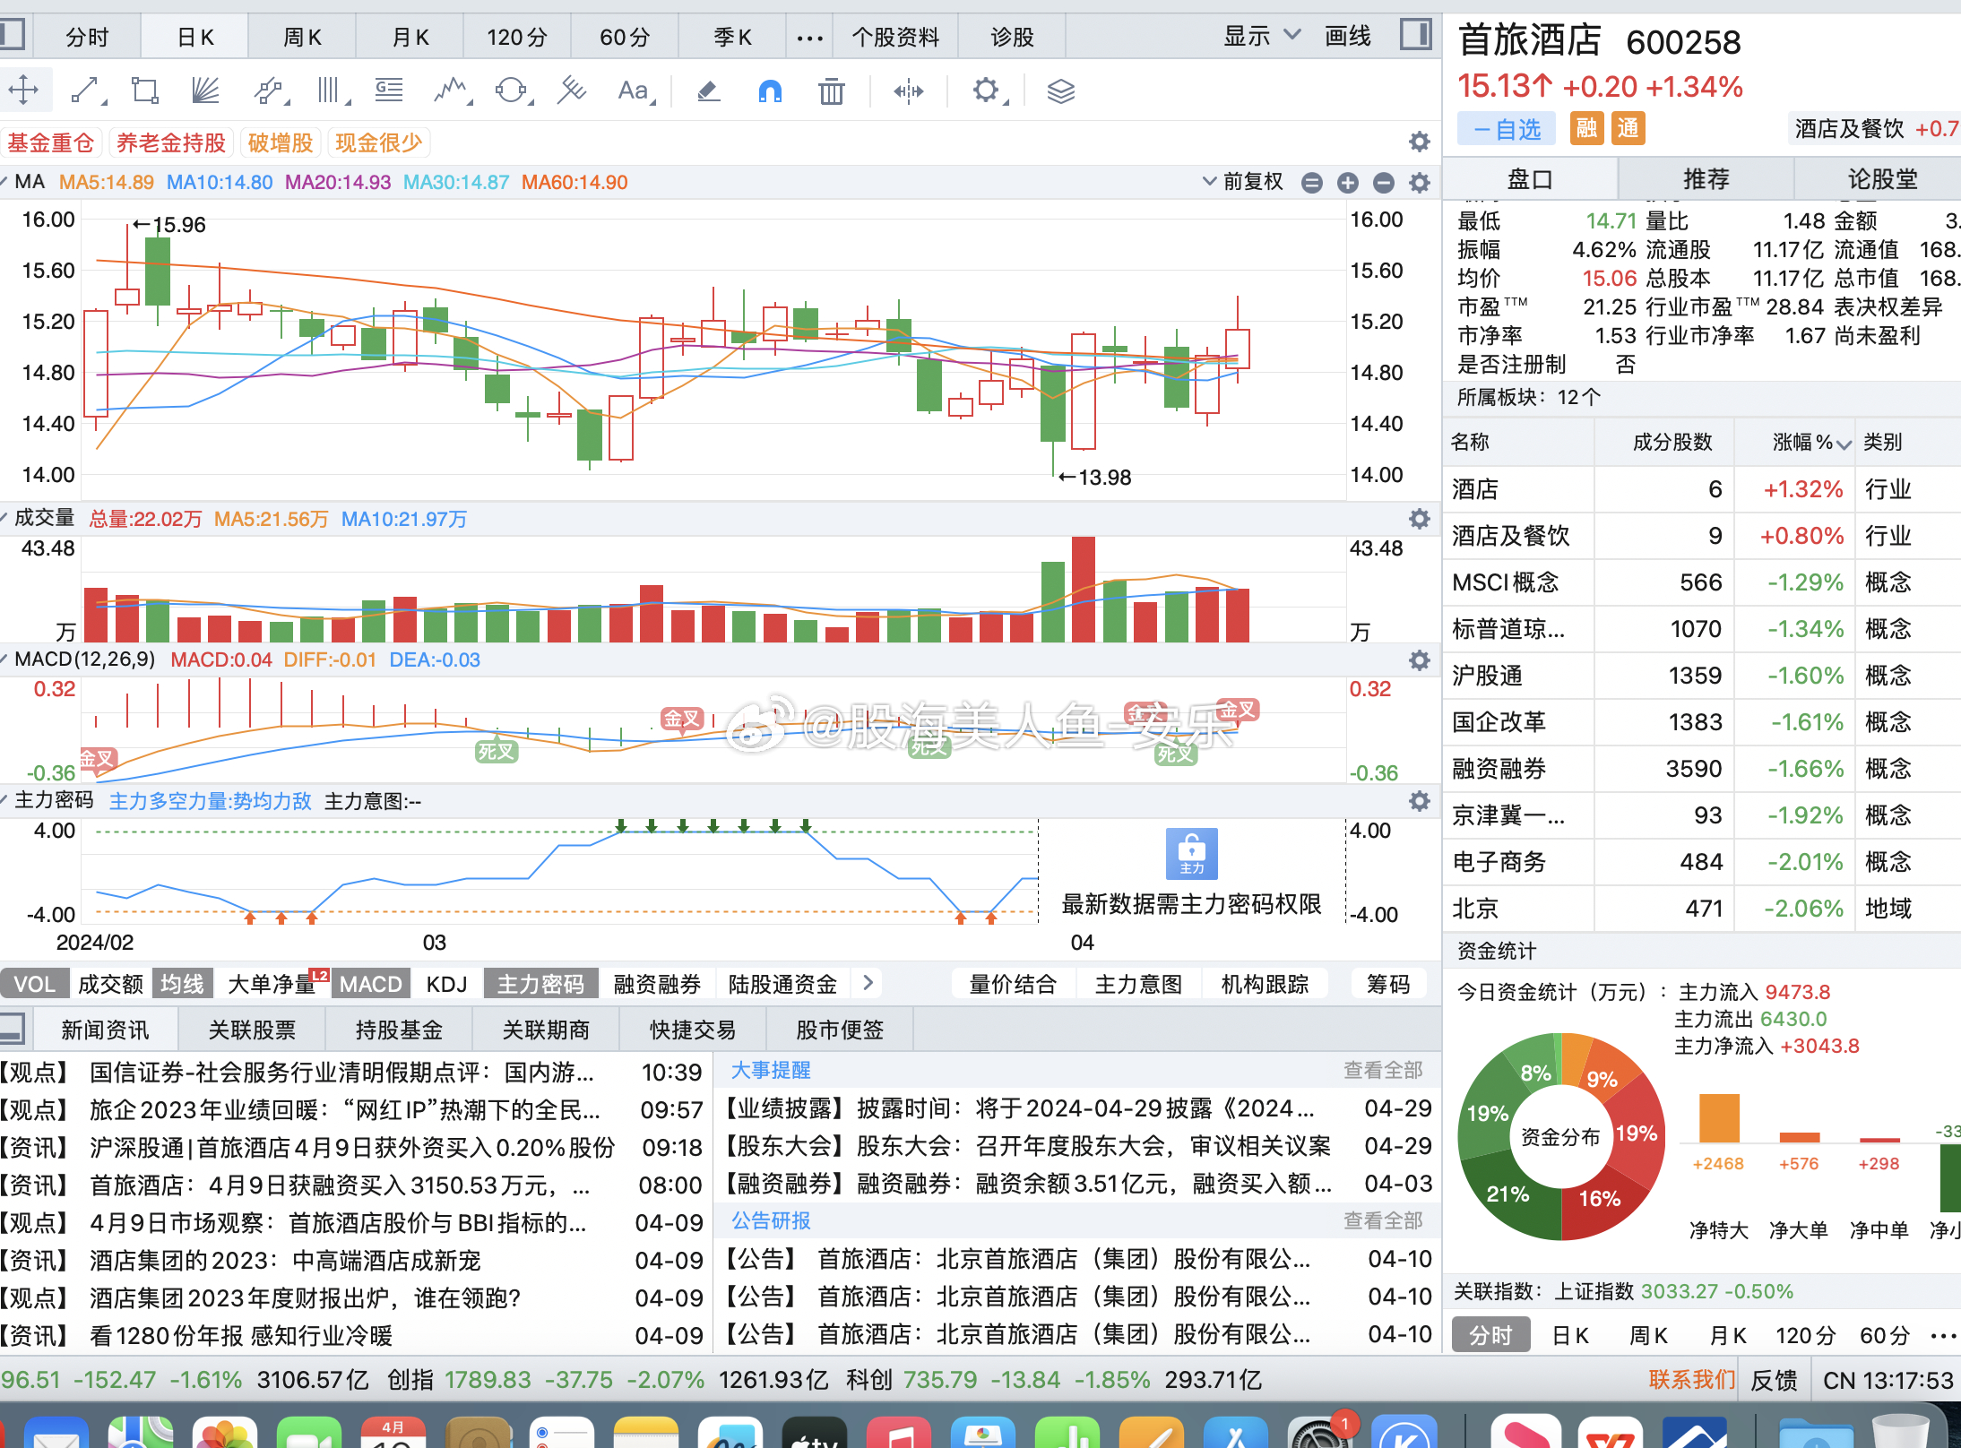The image size is (1961, 1448).
Task: Select the trend line drawing tool
Action: (x=85, y=90)
